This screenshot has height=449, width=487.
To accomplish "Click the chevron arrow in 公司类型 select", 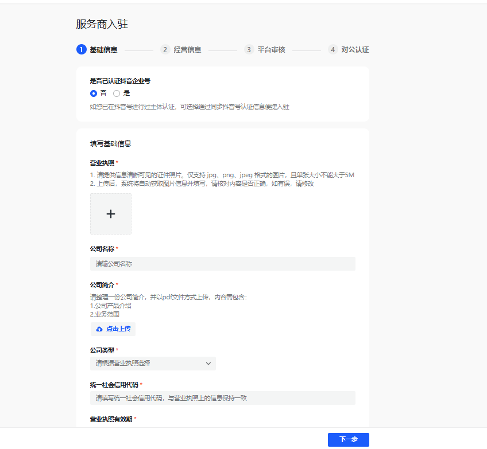I will [208, 364].
